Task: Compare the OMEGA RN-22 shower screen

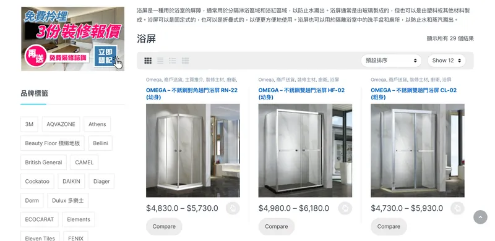Action: pyautogui.click(x=164, y=227)
